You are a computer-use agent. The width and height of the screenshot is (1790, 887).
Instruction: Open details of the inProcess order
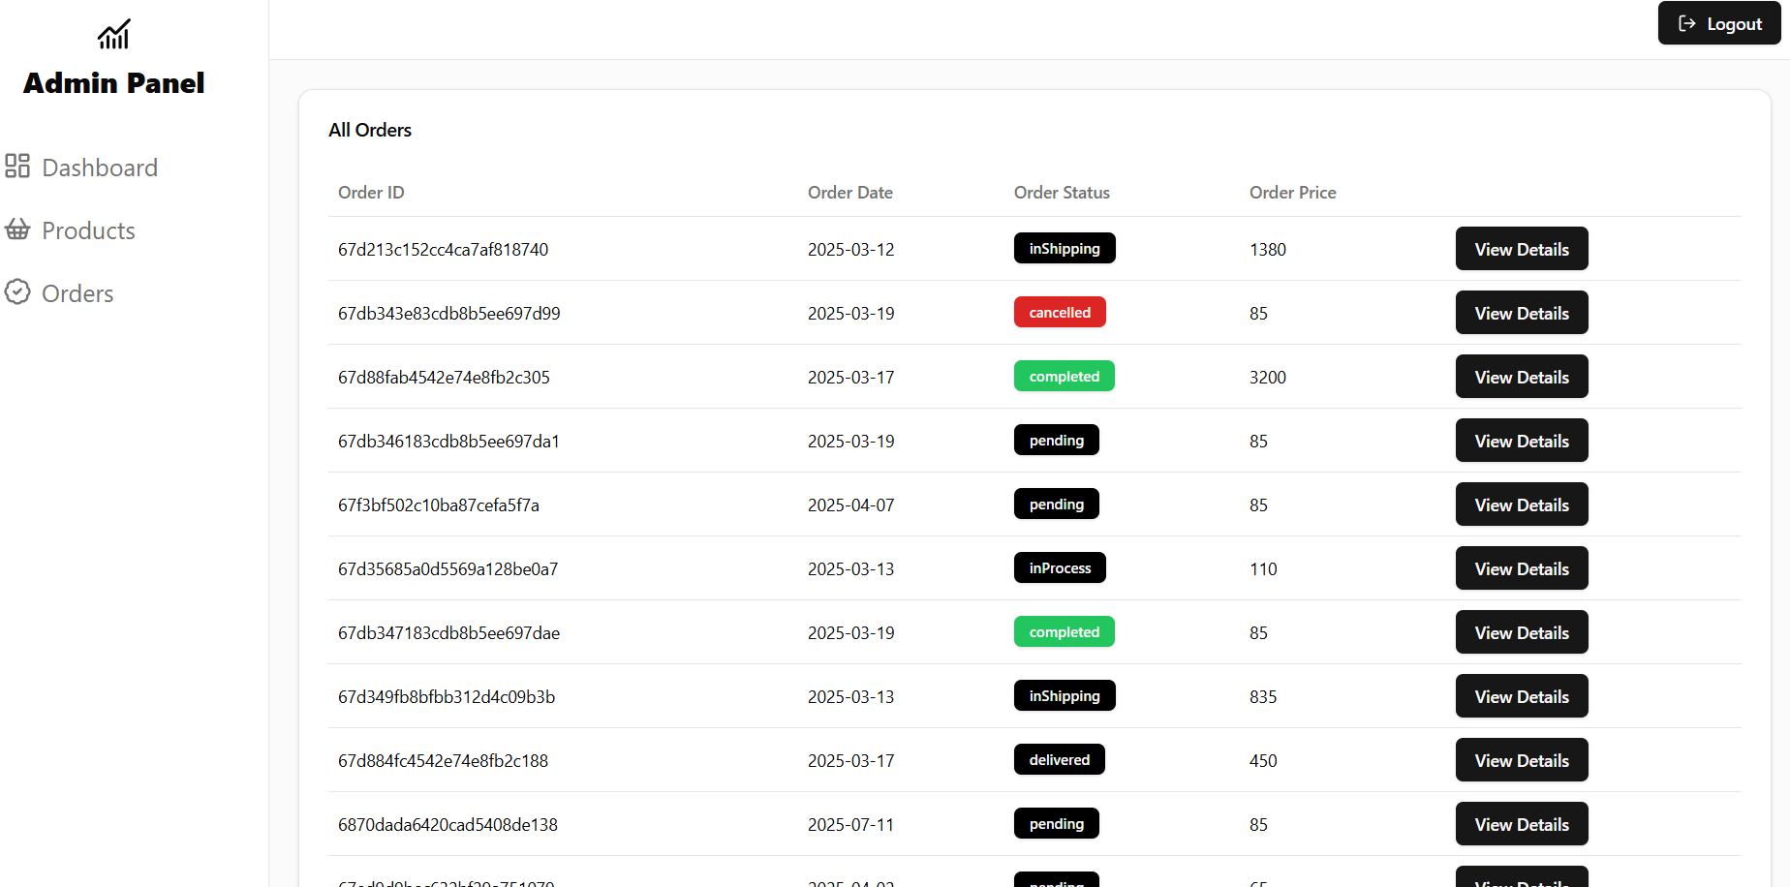(1521, 568)
